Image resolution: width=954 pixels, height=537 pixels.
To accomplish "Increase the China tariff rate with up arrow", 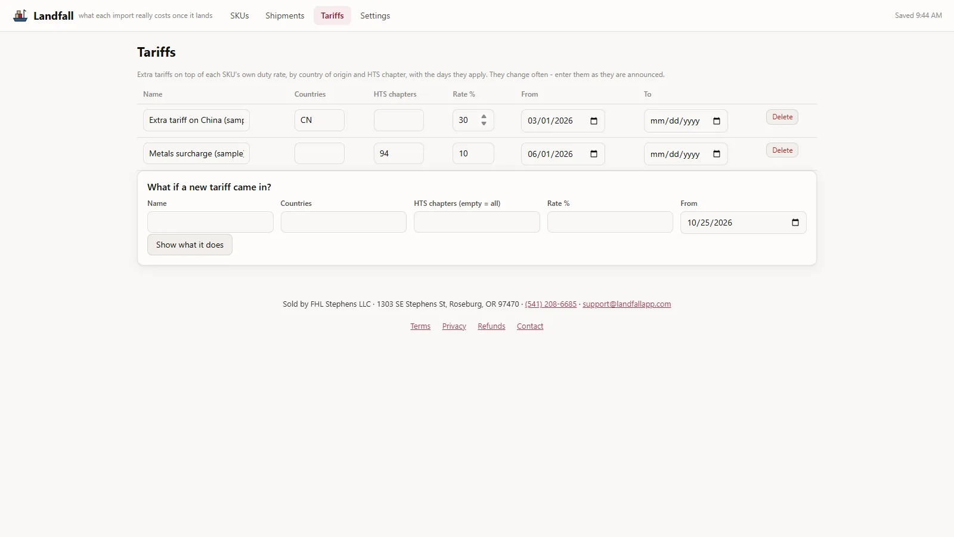I will pos(484,116).
